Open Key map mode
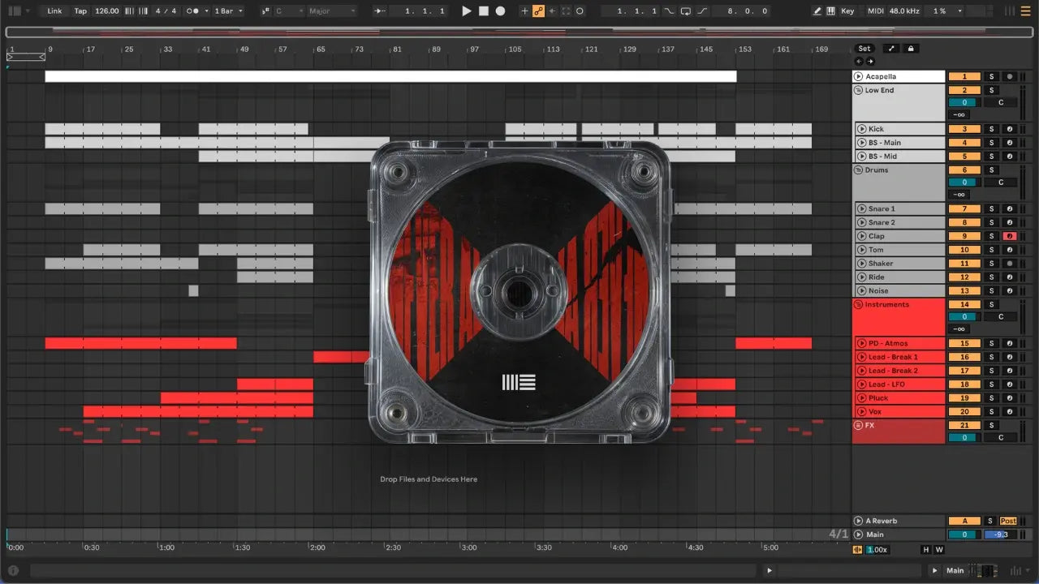Image resolution: width=1039 pixels, height=584 pixels. (x=847, y=11)
